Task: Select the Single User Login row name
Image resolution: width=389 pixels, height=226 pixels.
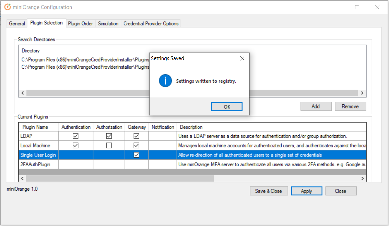Action: pos(38,155)
